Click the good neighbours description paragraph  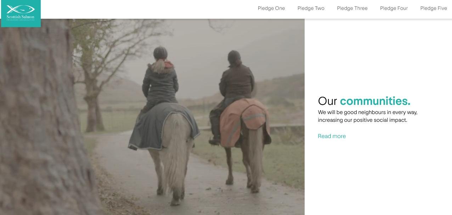coord(368,116)
